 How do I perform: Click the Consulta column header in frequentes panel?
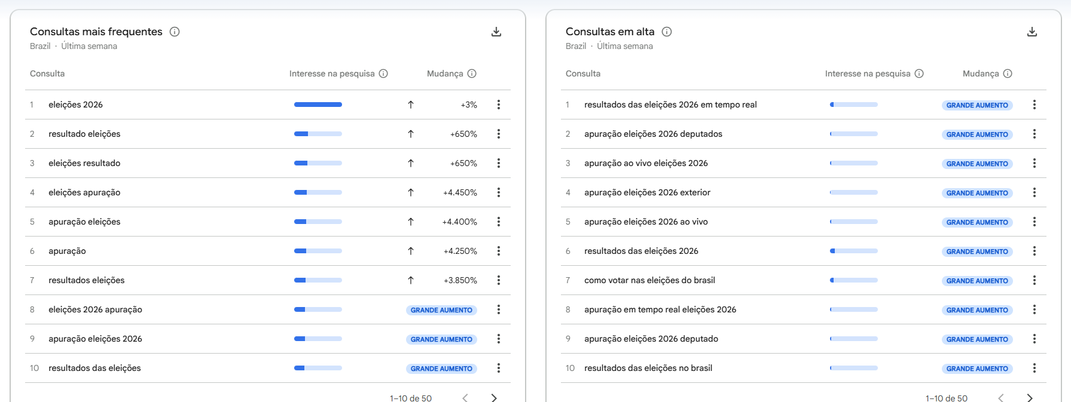(47, 73)
